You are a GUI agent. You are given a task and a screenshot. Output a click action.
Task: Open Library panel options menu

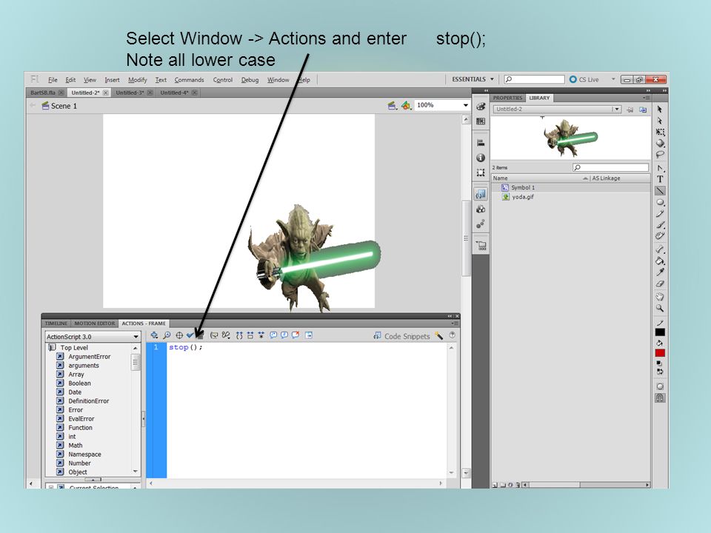[x=646, y=98]
